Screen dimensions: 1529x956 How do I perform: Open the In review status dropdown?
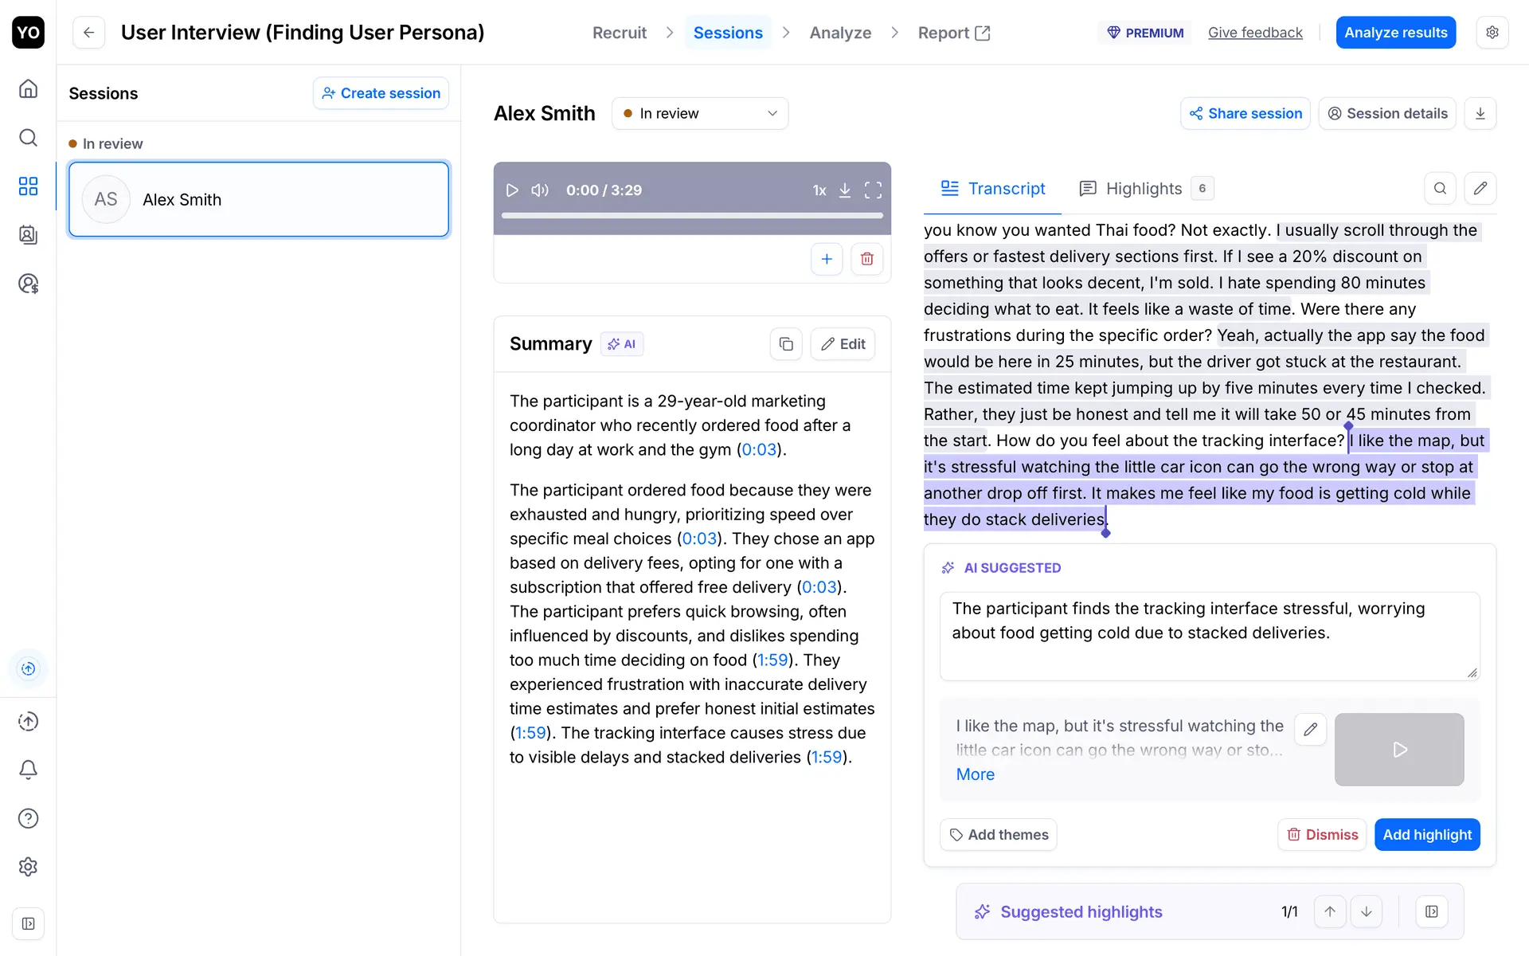[699, 114]
